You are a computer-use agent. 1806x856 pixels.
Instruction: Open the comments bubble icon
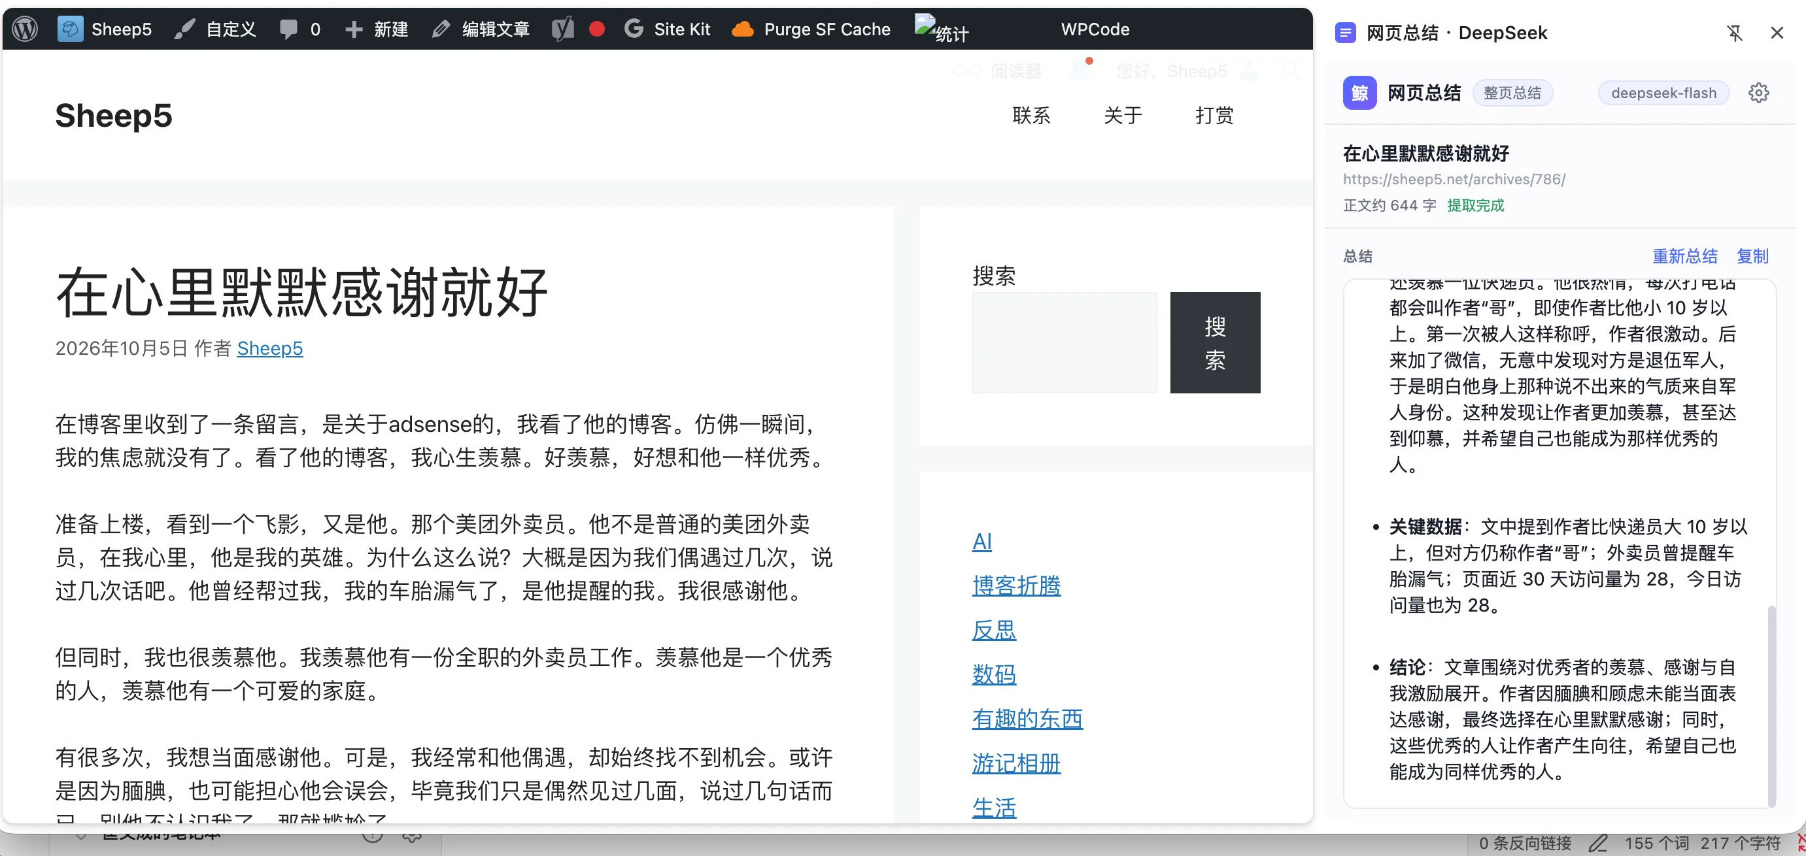[288, 29]
